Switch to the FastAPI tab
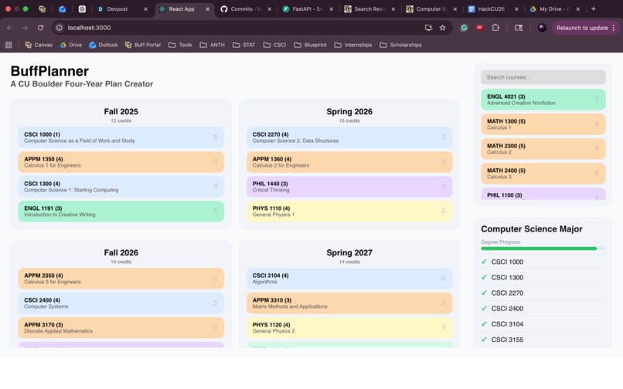 pos(308,8)
